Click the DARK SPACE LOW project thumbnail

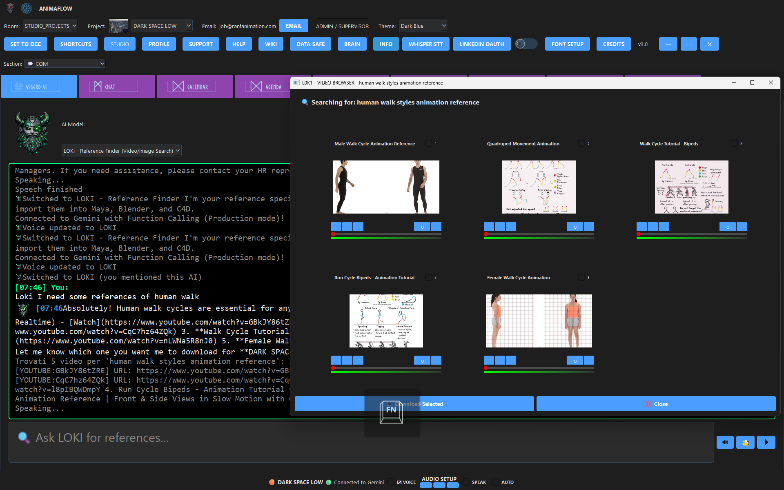pos(118,26)
